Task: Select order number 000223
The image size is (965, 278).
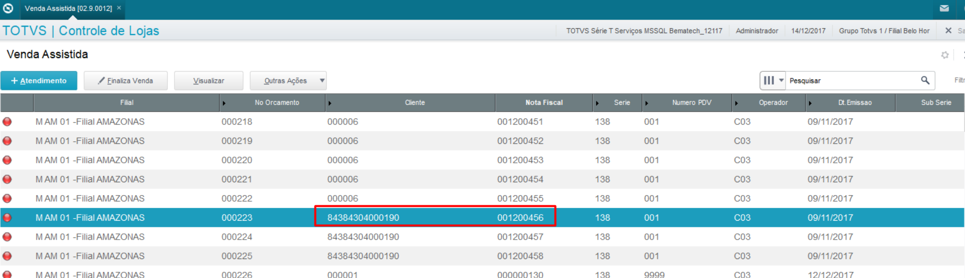Action: click(237, 218)
